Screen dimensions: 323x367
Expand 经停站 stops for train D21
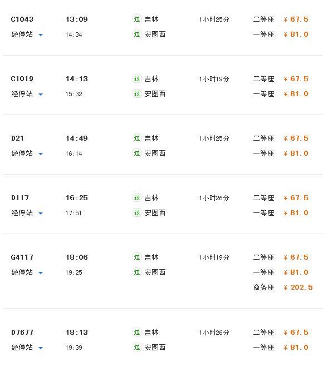click(27, 153)
